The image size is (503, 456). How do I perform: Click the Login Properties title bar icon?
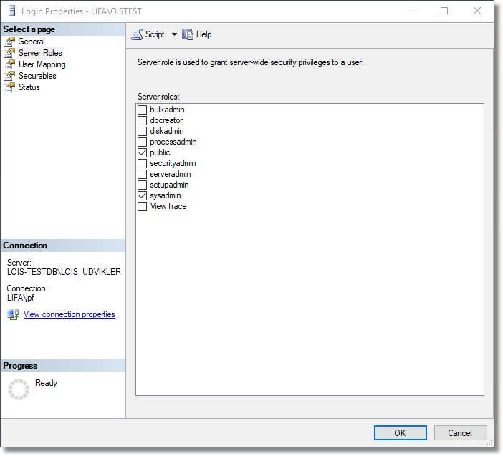click(11, 11)
